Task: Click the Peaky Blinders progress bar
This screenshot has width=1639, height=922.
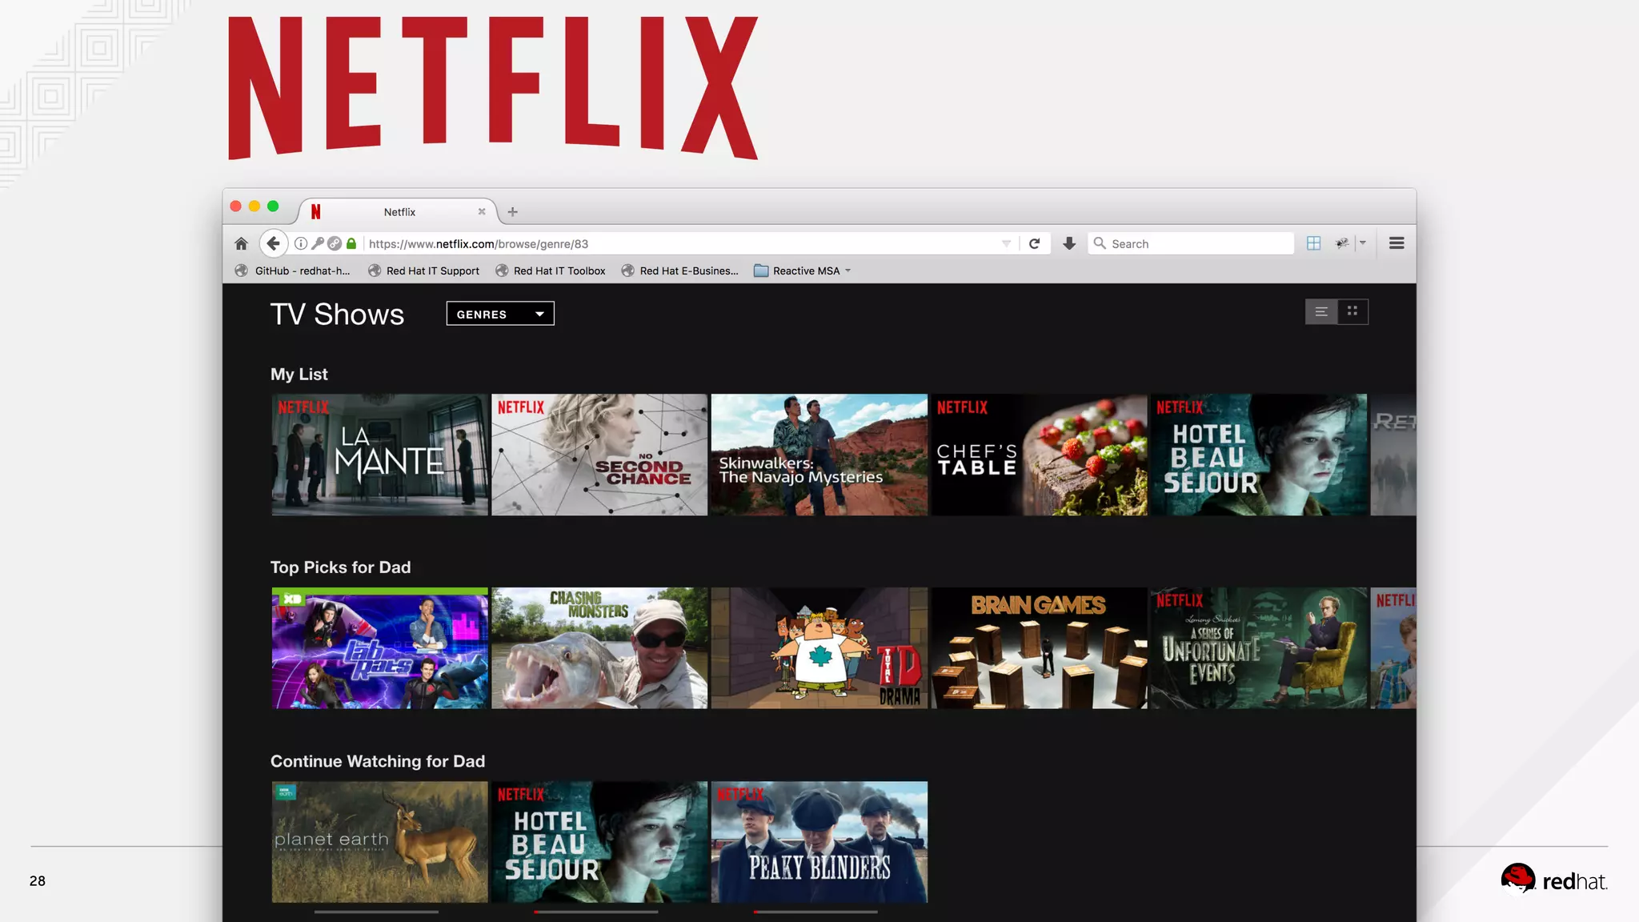Action: pyautogui.click(x=815, y=912)
